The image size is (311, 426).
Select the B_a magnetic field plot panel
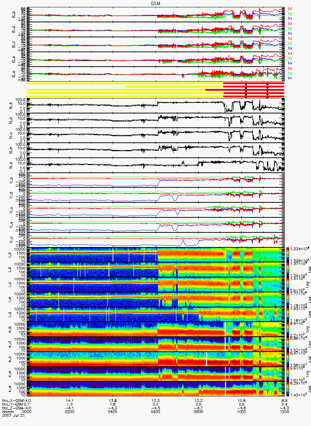coord(155,74)
